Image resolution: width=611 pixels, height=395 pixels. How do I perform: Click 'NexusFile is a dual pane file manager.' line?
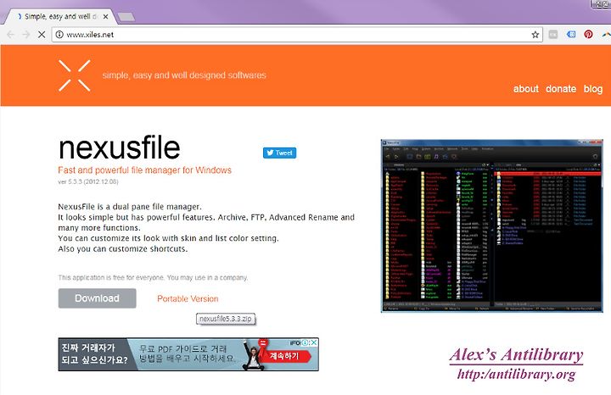130,207
